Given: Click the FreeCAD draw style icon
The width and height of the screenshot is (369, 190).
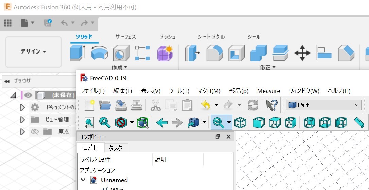Looking at the screenshot, I should [x=121, y=123].
